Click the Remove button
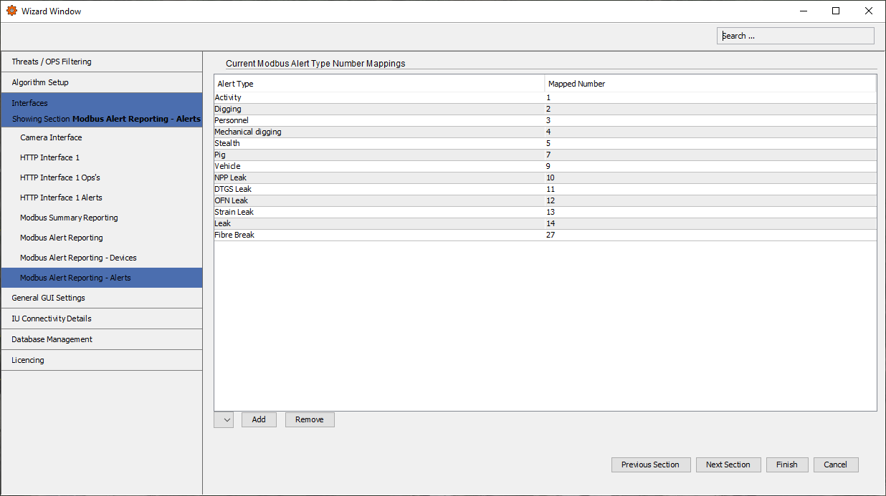Viewport: 886px width, 496px height. (x=309, y=419)
